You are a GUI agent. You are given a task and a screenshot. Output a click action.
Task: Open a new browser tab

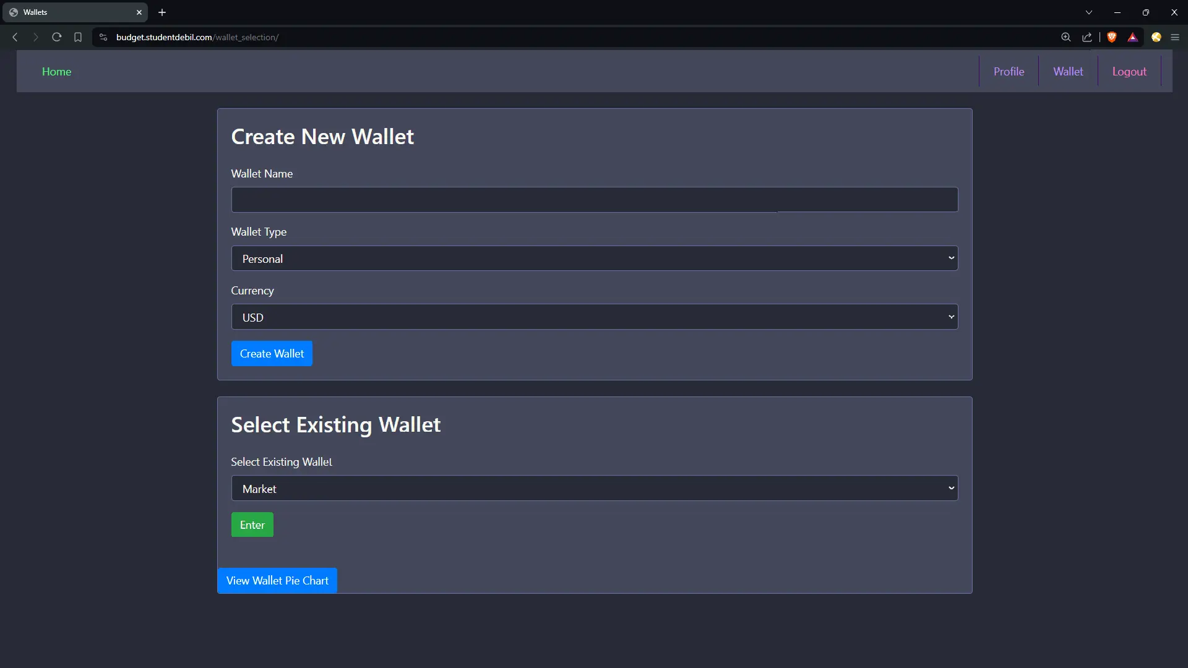162,12
